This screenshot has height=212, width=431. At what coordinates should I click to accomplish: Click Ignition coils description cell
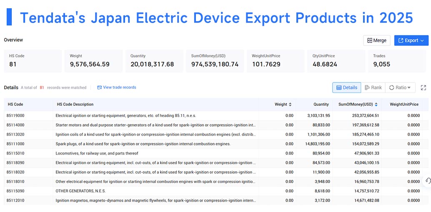tap(155, 135)
